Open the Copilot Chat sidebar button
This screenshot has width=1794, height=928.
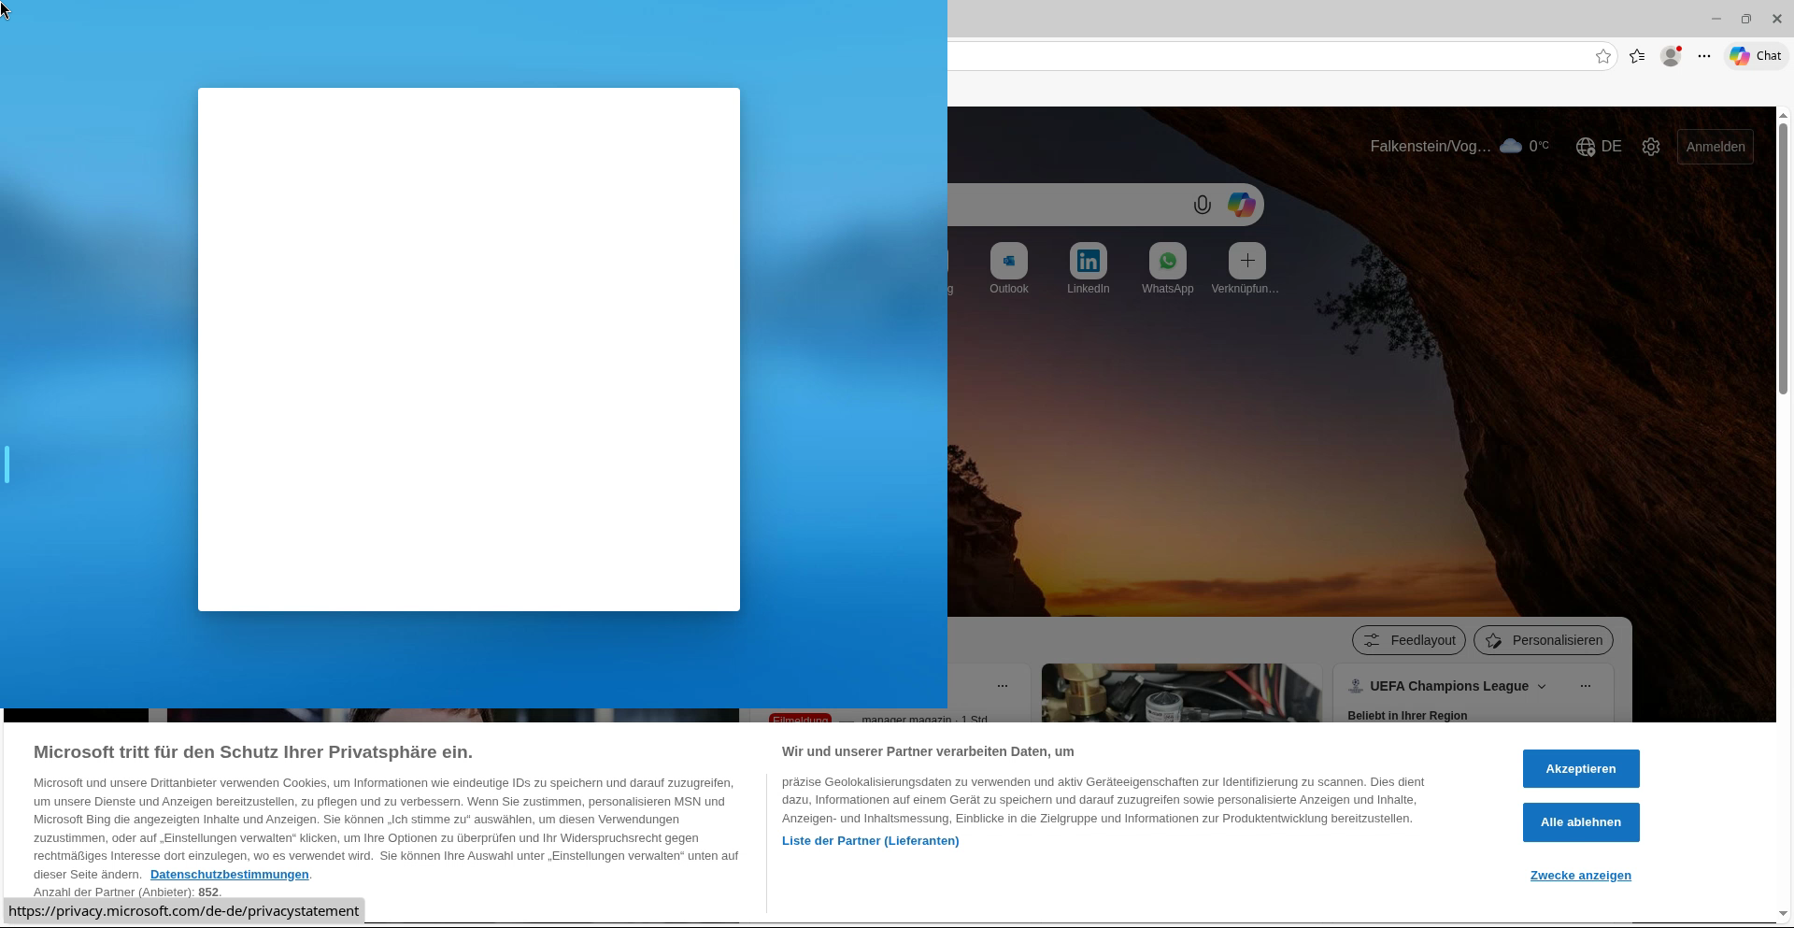[x=1756, y=56]
